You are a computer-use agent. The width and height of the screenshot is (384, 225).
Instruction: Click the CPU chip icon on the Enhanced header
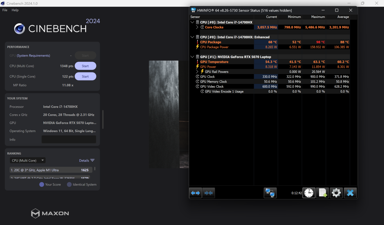[x=197, y=37]
